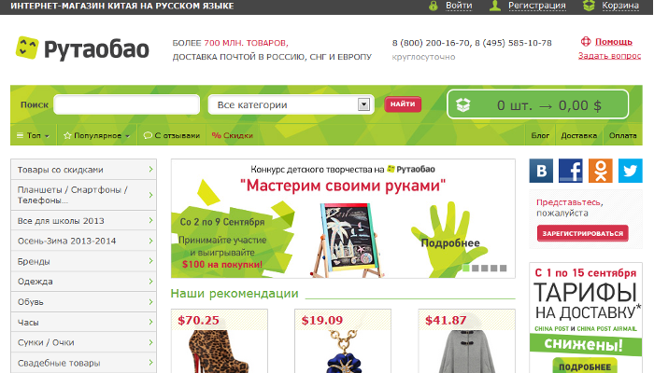Click the red НАЙТИ button
This screenshot has width=654, height=373.
(403, 104)
